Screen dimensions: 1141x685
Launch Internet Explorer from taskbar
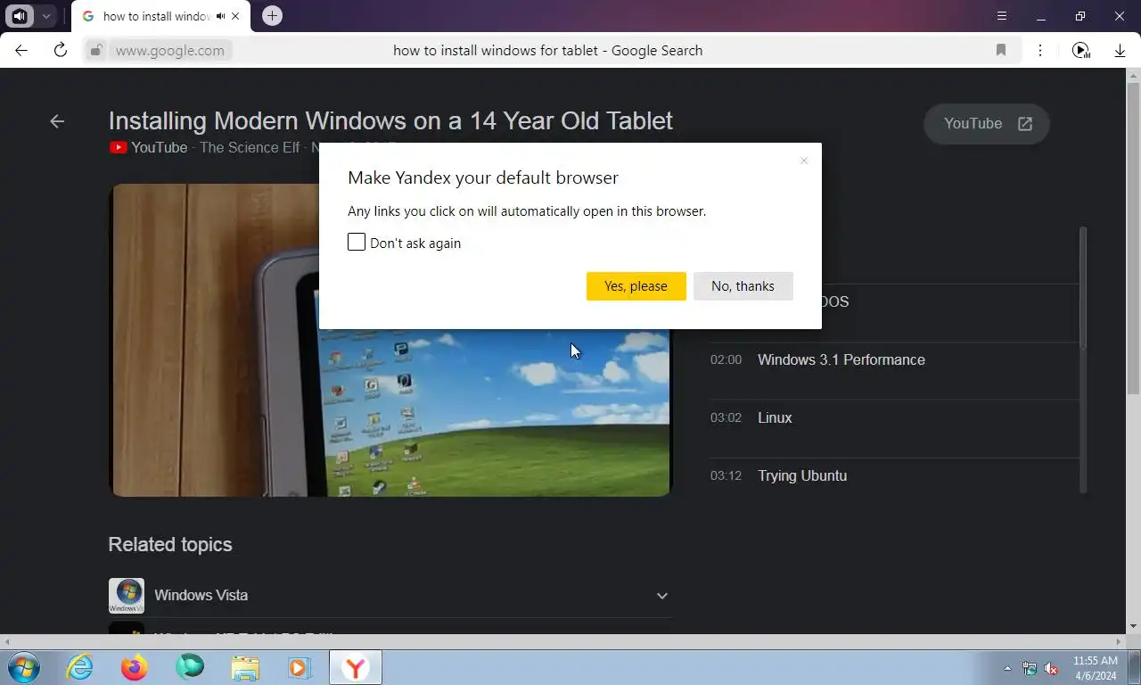(x=79, y=667)
